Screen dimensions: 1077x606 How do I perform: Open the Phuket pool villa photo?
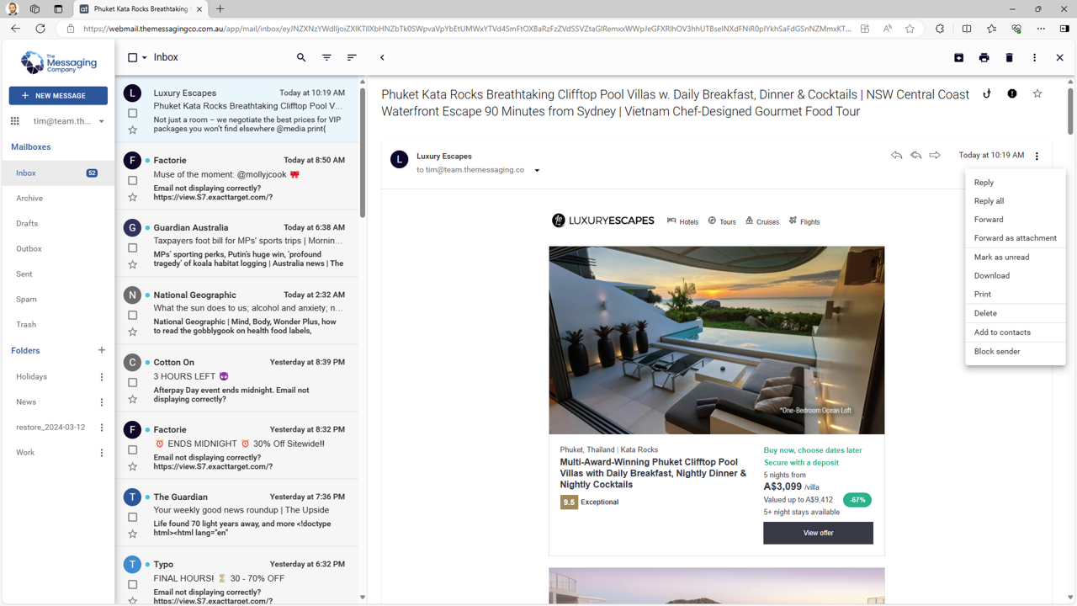pos(717,340)
